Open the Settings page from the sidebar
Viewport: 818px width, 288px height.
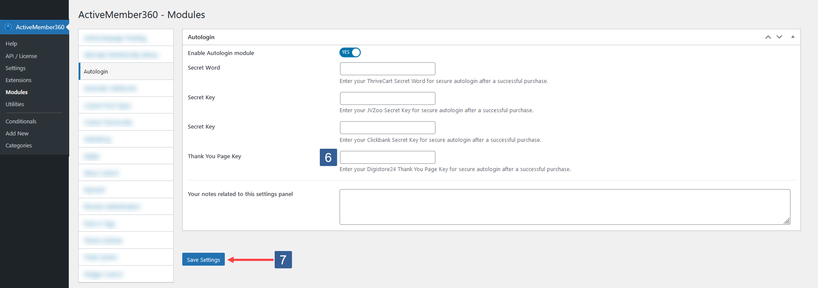[x=15, y=68]
